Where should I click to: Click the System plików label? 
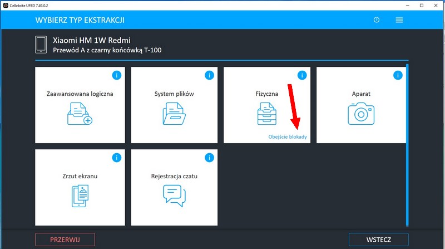click(174, 94)
